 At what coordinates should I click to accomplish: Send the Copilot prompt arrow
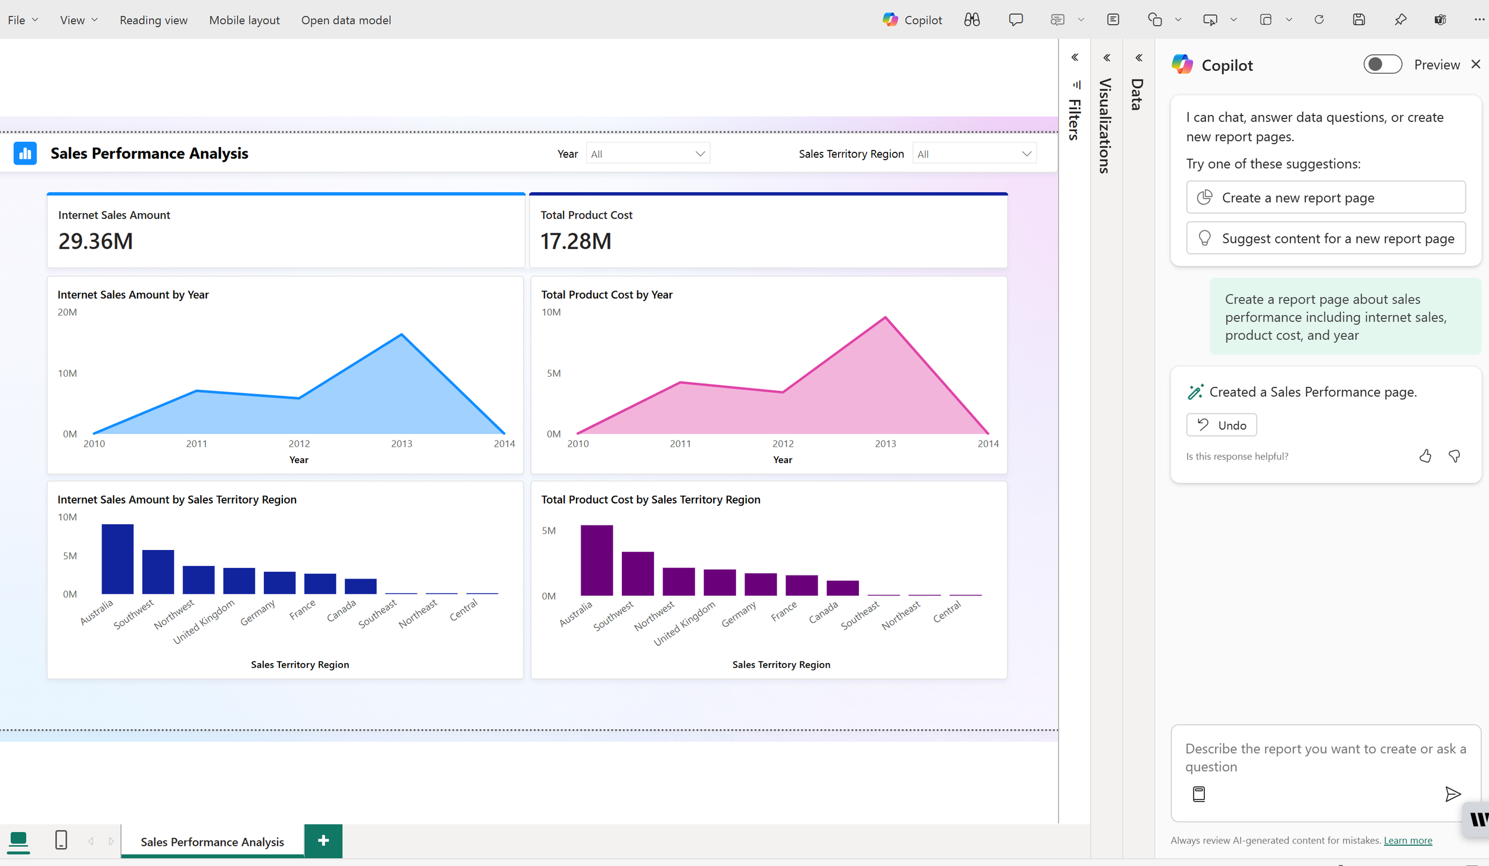pyautogui.click(x=1452, y=793)
